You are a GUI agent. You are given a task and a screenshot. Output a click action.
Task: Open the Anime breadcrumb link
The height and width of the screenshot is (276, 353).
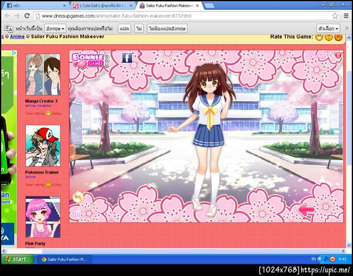click(x=17, y=36)
